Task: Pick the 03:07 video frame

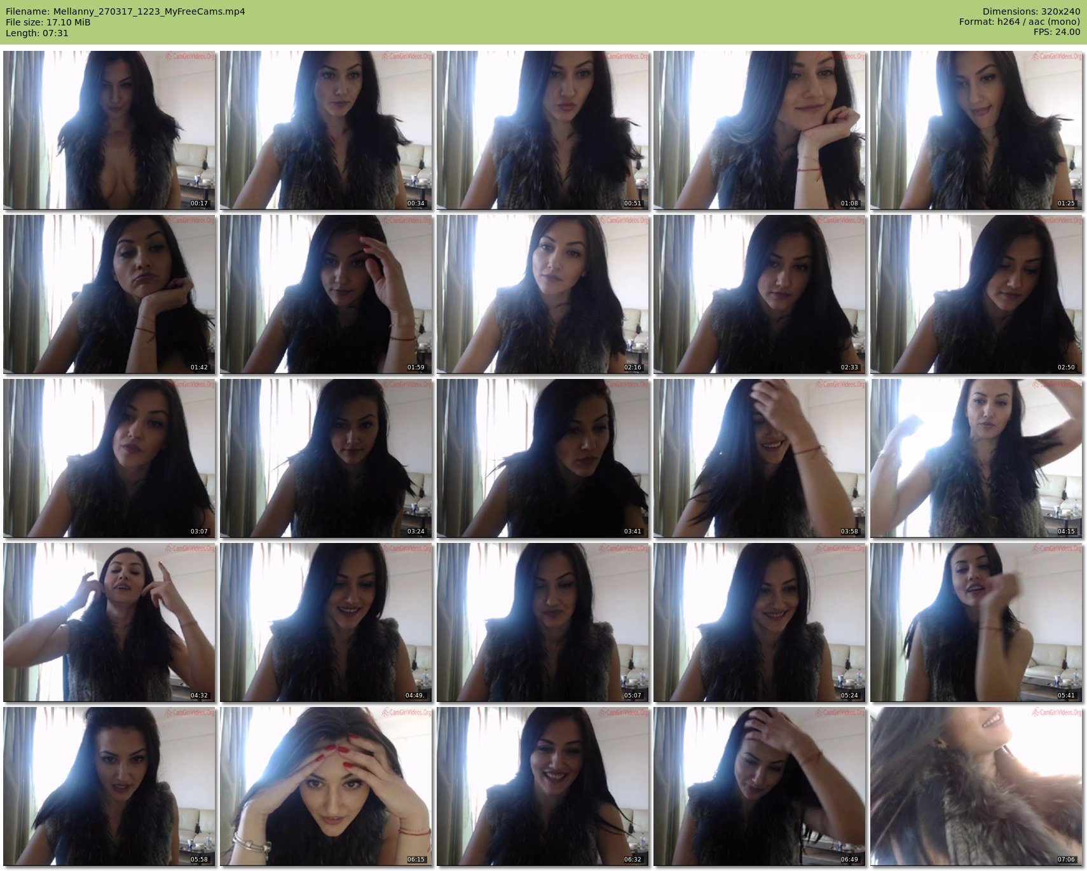Action: point(109,458)
